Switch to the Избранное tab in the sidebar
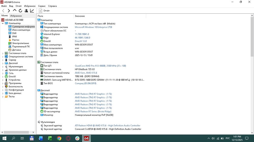This screenshot has height=142, width=254. tap(16, 16)
